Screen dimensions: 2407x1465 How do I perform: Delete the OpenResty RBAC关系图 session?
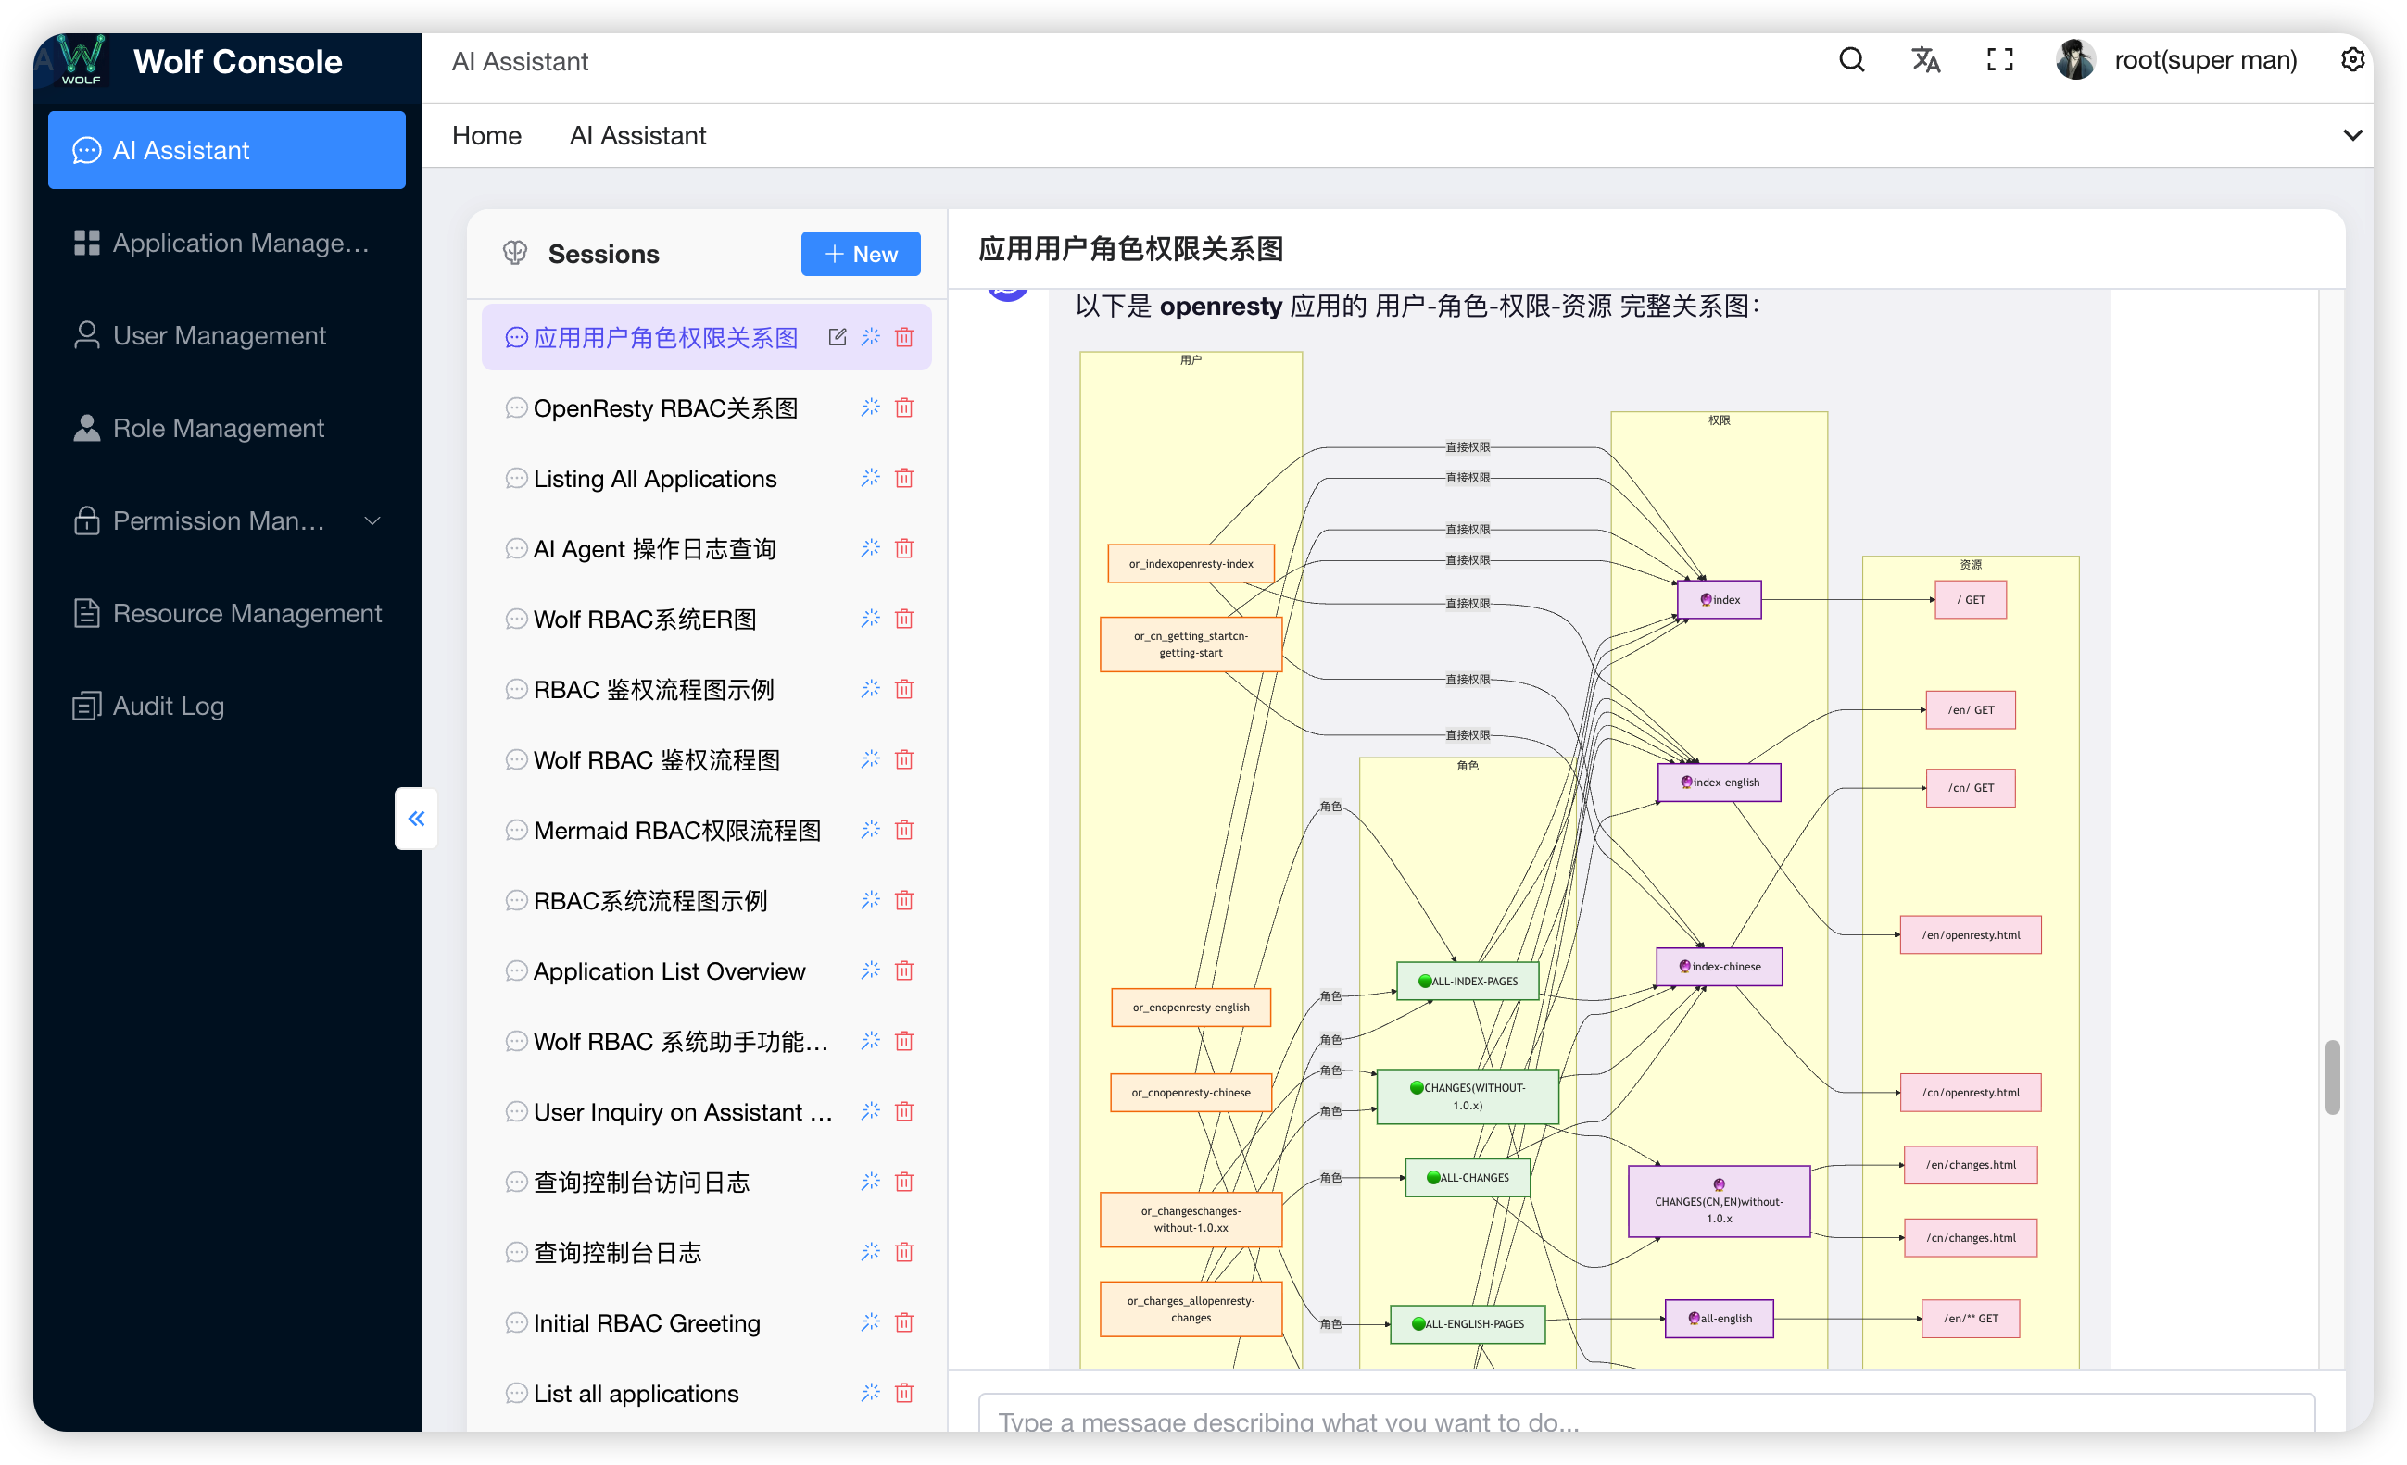pyautogui.click(x=904, y=407)
